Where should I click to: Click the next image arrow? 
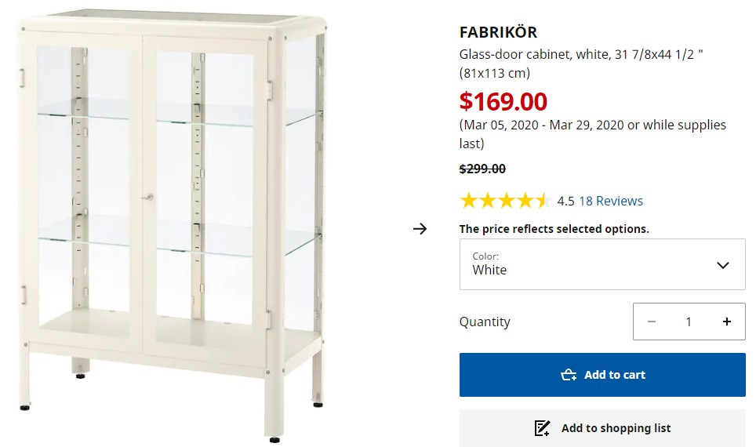(x=420, y=229)
